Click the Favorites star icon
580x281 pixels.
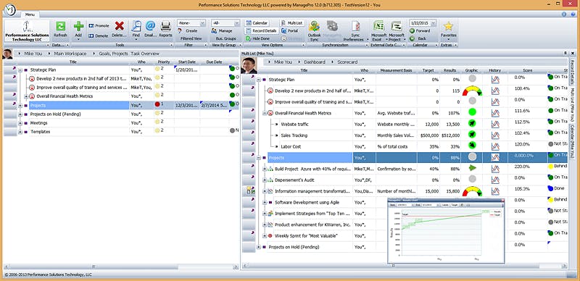(448, 26)
